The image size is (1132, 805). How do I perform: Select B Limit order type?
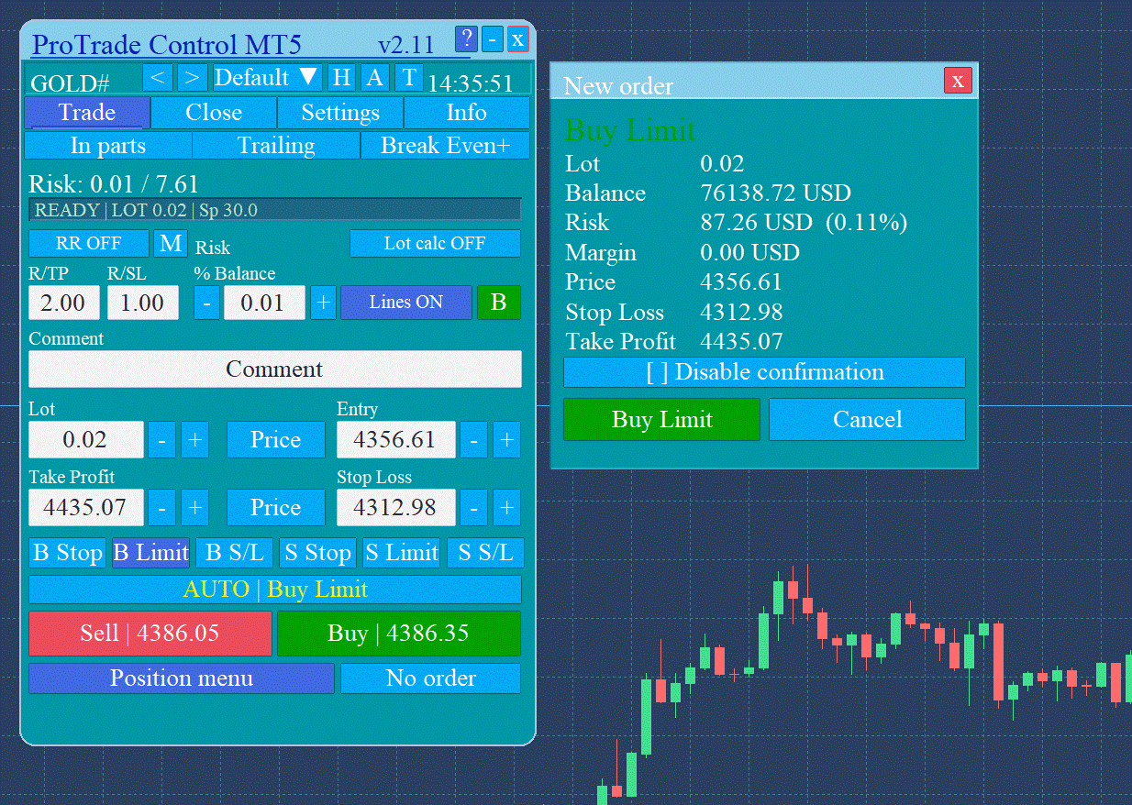(x=150, y=553)
